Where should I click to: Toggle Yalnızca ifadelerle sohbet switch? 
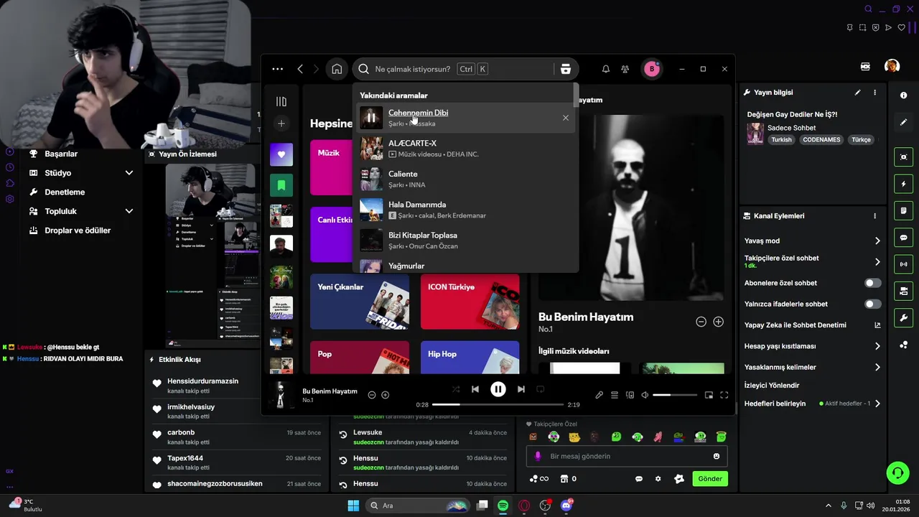873,304
